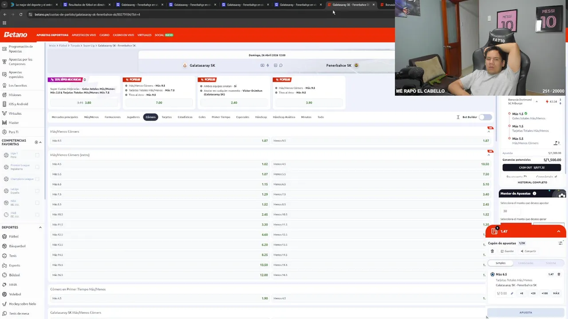Remove Más 6.5 selection trash icon
The image size is (568, 319).
pyautogui.click(x=559, y=274)
